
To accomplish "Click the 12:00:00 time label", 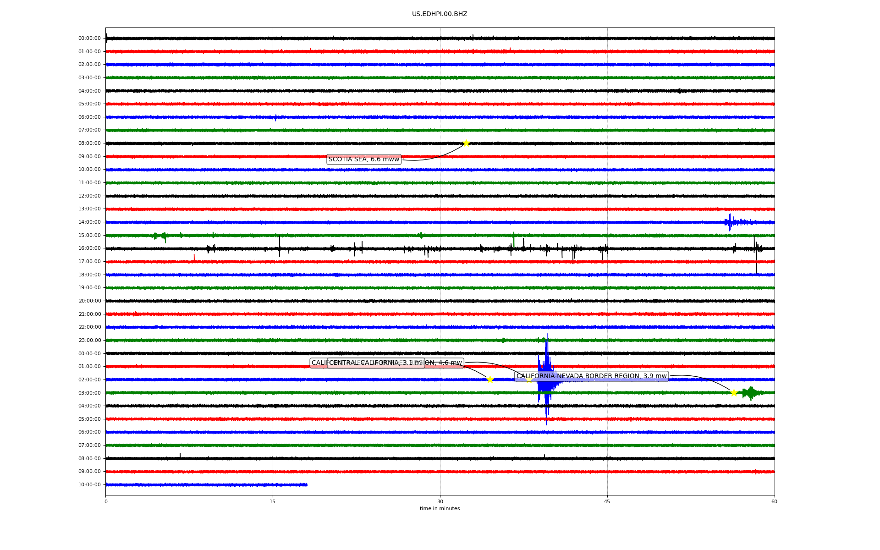I will coord(89,196).
